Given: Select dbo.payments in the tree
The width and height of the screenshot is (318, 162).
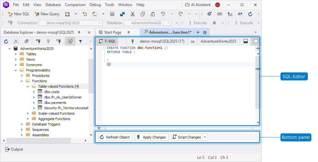Looking at the screenshot, I should coord(55,103).
